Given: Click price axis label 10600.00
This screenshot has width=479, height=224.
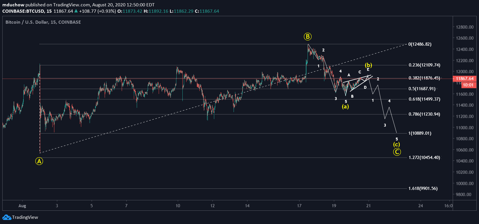Looking at the screenshot, I should coord(465,150).
